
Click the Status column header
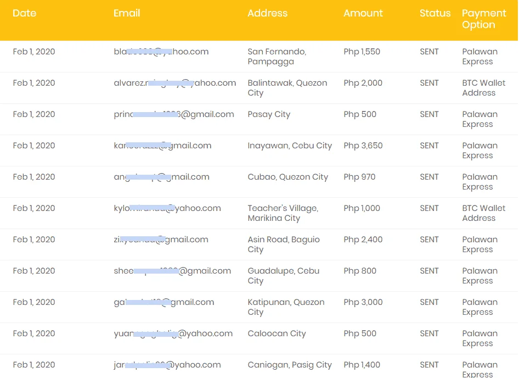pyautogui.click(x=435, y=13)
